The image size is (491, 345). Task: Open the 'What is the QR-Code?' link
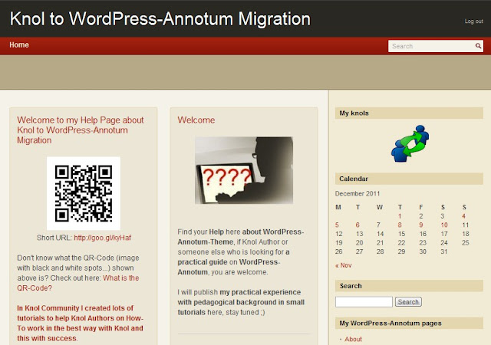click(78, 283)
